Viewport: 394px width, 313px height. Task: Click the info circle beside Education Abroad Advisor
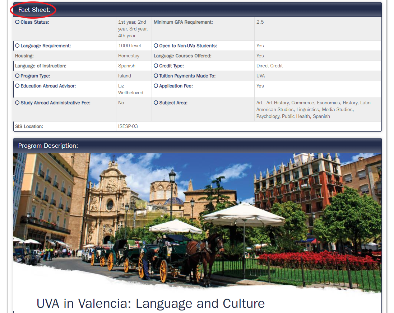point(17,86)
